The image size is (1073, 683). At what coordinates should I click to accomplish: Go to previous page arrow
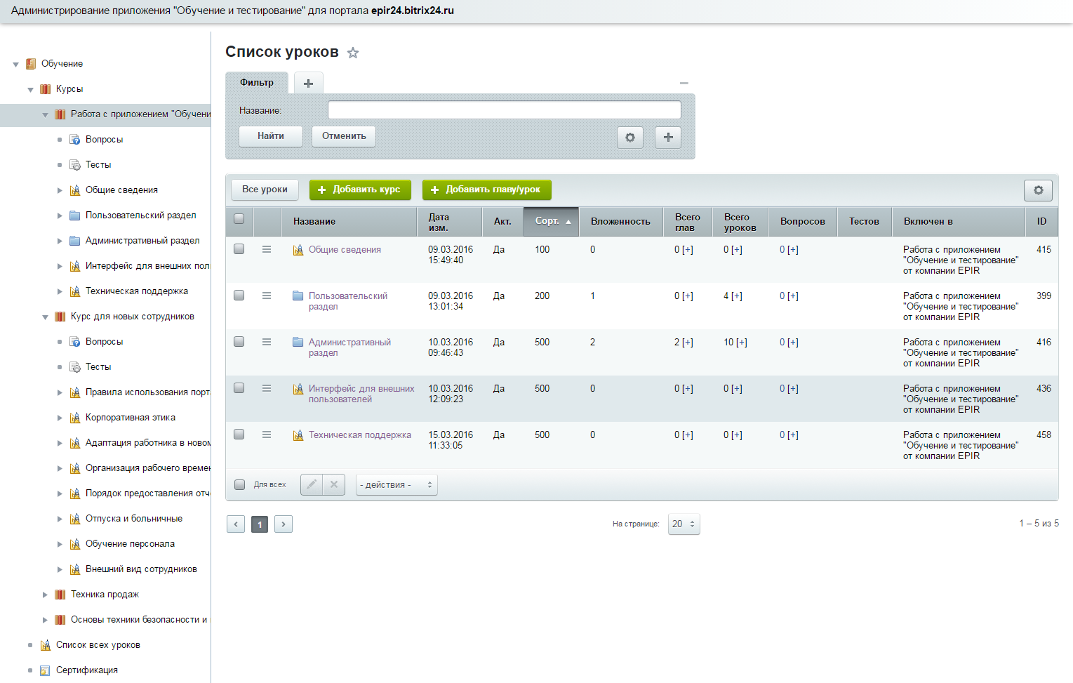[x=236, y=524]
